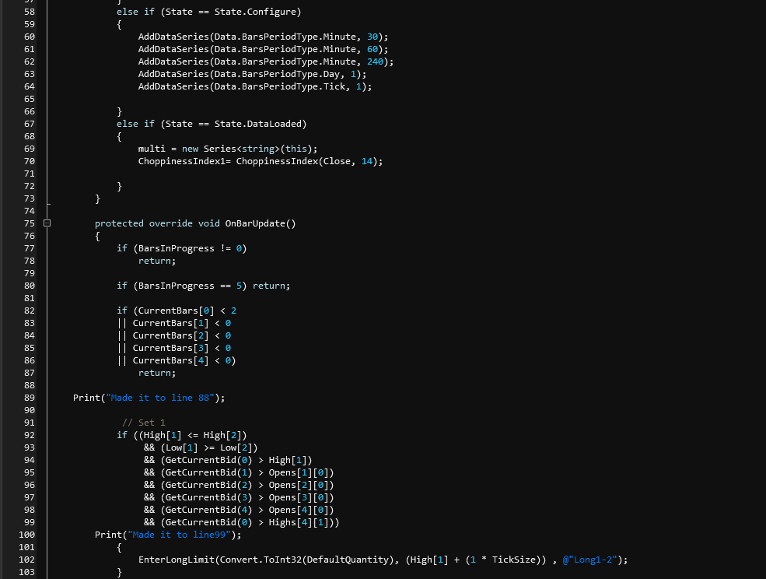Click '&& (GetCurrentBid(3) > Opens[3][0])' line
This screenshot has width=766, height=579.
coord(239,497)
